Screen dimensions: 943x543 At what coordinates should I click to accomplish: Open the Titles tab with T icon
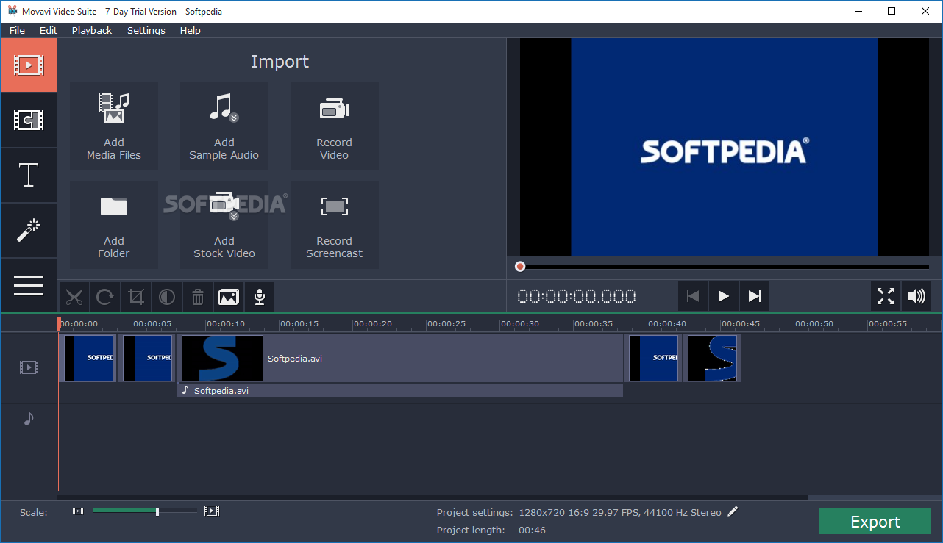pos(29,175)
